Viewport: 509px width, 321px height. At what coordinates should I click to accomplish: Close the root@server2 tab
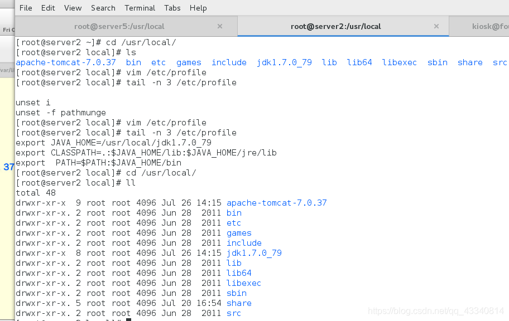[x=436, y=26]
